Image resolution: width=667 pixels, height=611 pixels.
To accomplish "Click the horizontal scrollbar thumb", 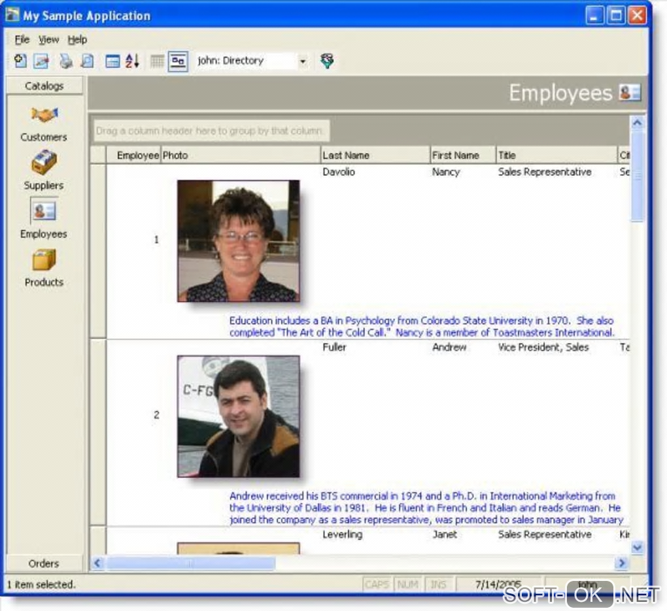I will point(190,563).
